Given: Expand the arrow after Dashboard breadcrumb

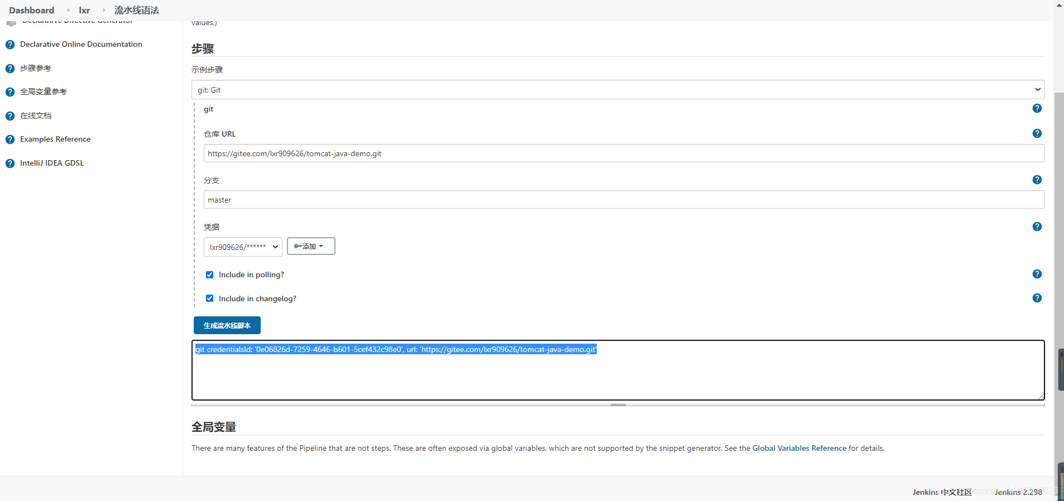Looking at the screenshot, I should (68, 10).
